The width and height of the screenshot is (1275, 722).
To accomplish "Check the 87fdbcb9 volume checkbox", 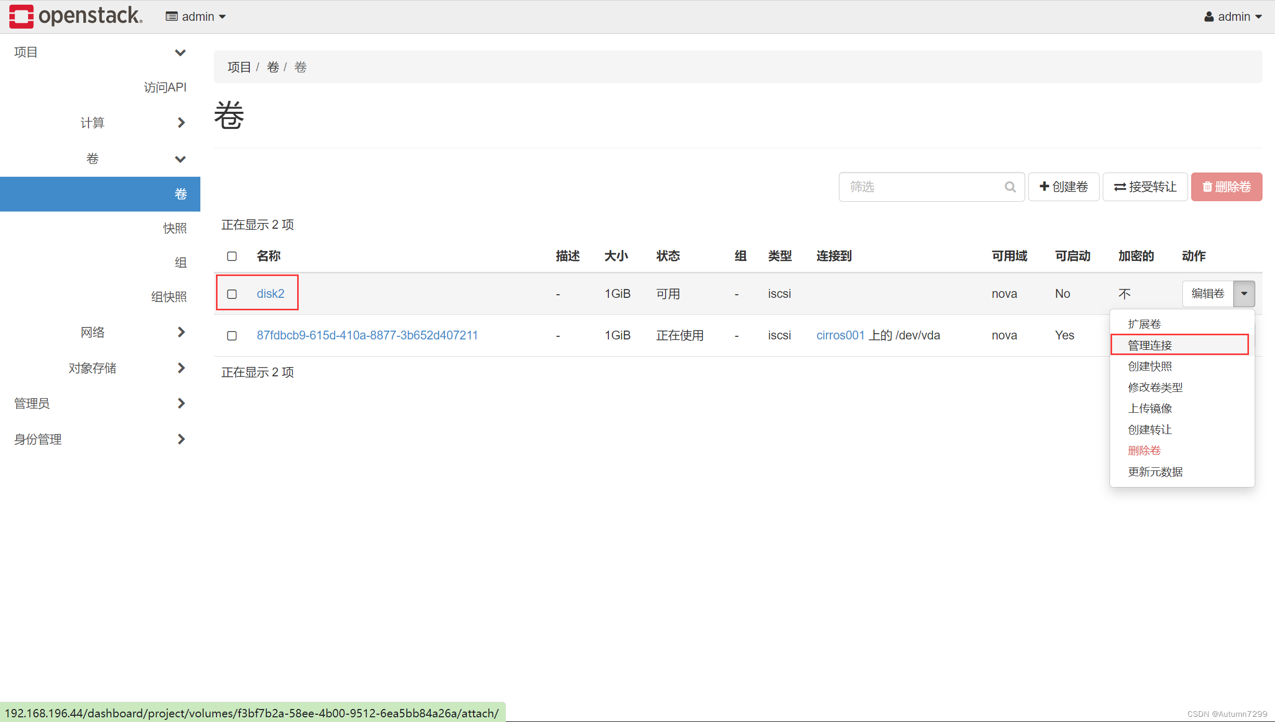I will click(232, 336).
